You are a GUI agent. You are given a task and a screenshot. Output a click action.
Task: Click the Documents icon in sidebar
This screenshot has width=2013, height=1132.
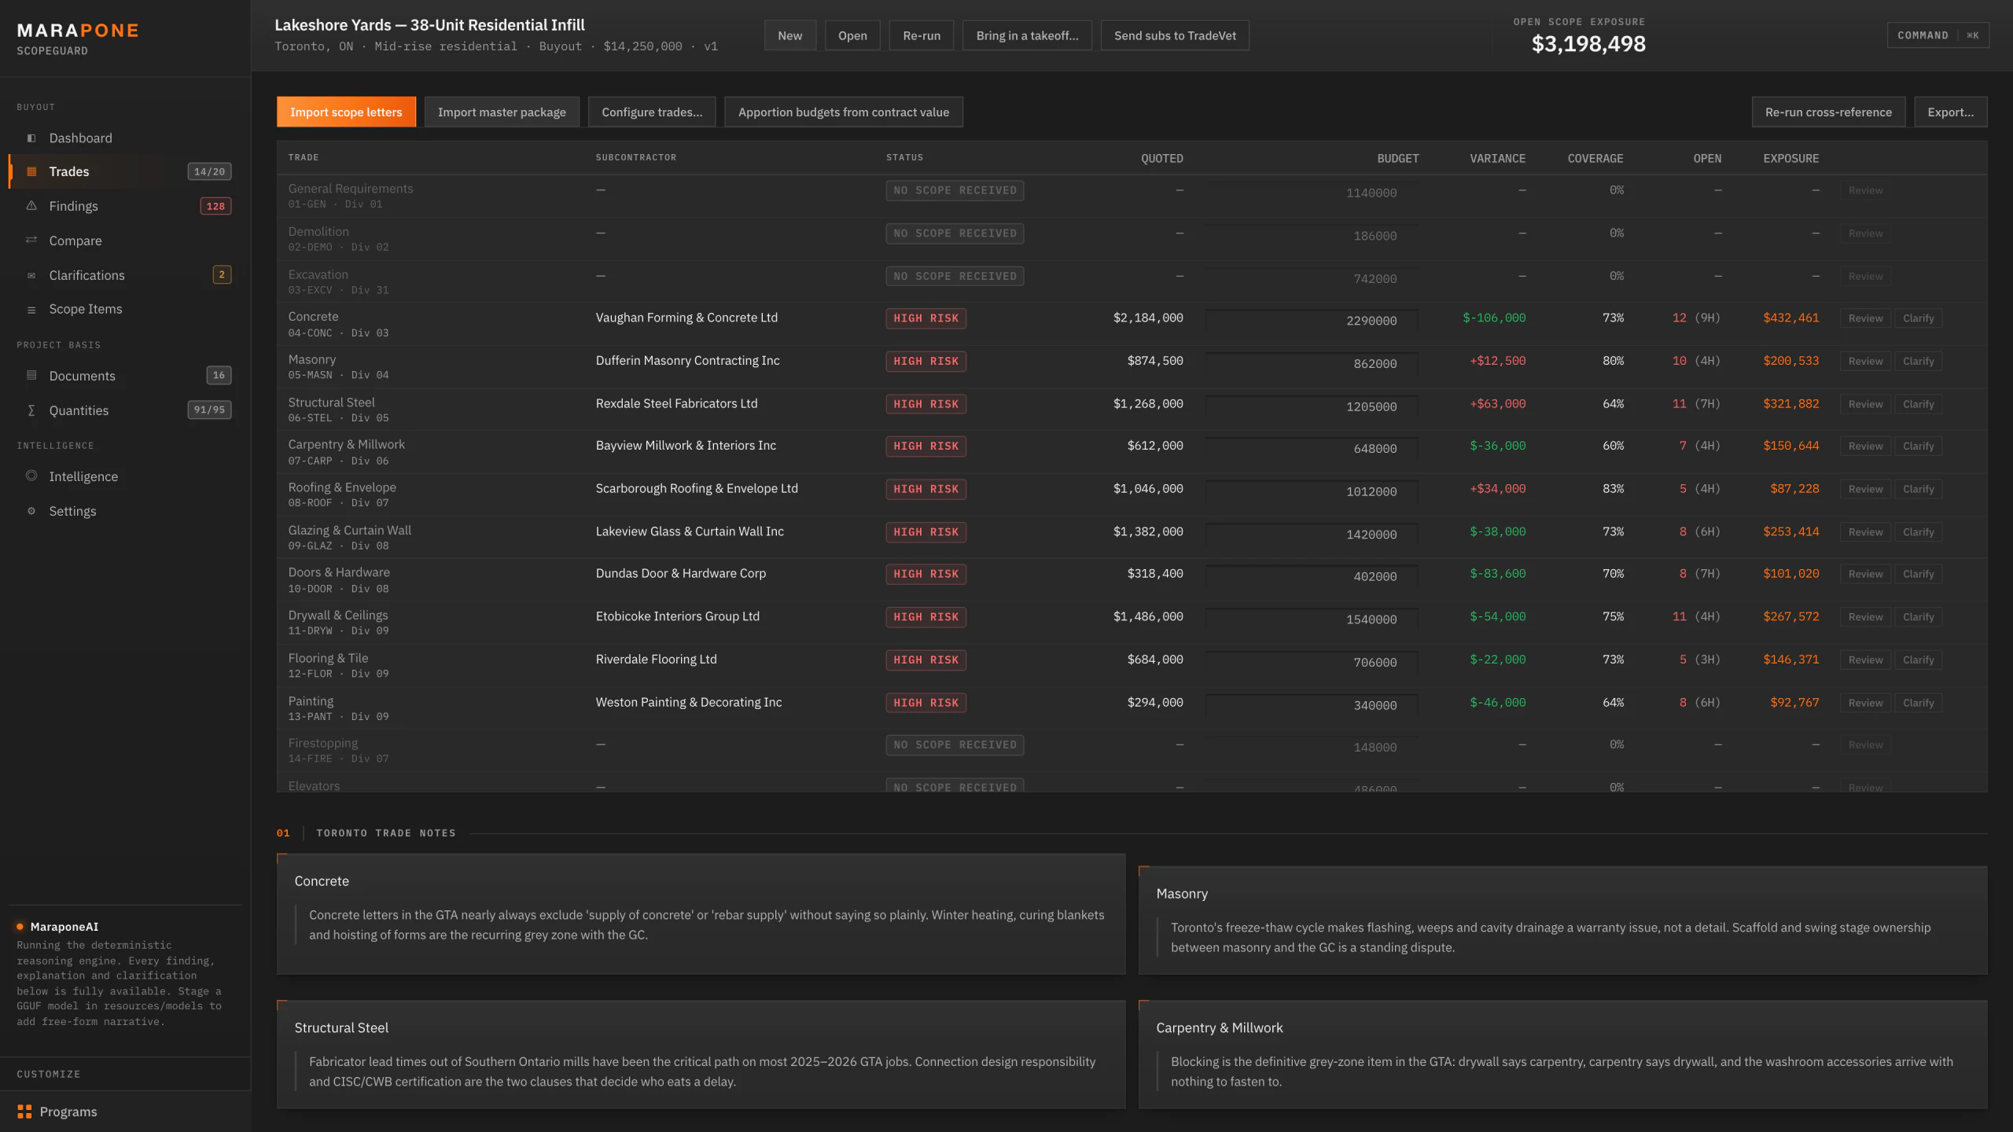point(31,376)
